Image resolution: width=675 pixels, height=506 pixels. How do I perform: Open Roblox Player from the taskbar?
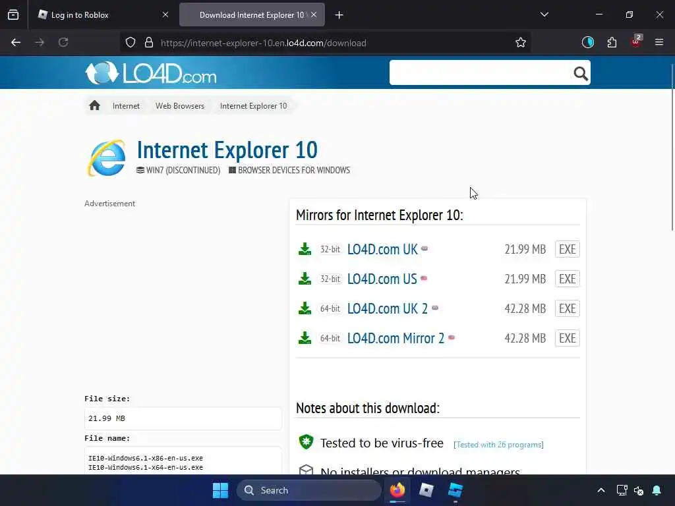[x=426, y=490]
